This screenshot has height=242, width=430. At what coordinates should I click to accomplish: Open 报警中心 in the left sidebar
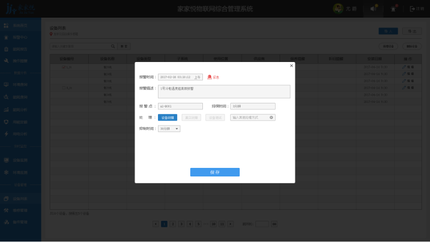(x=20, y=37)
